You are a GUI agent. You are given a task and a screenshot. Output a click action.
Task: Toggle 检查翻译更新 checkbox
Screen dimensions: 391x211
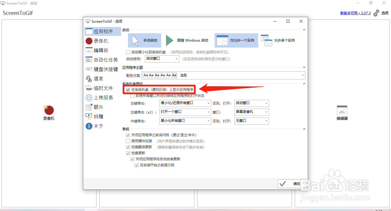pyautogui.click(x=128, y=147)
